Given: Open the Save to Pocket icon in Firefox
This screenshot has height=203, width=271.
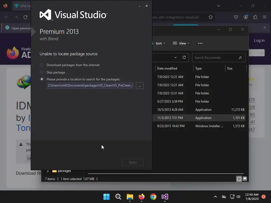Looking at the screenshot, I should coord(236,17).
